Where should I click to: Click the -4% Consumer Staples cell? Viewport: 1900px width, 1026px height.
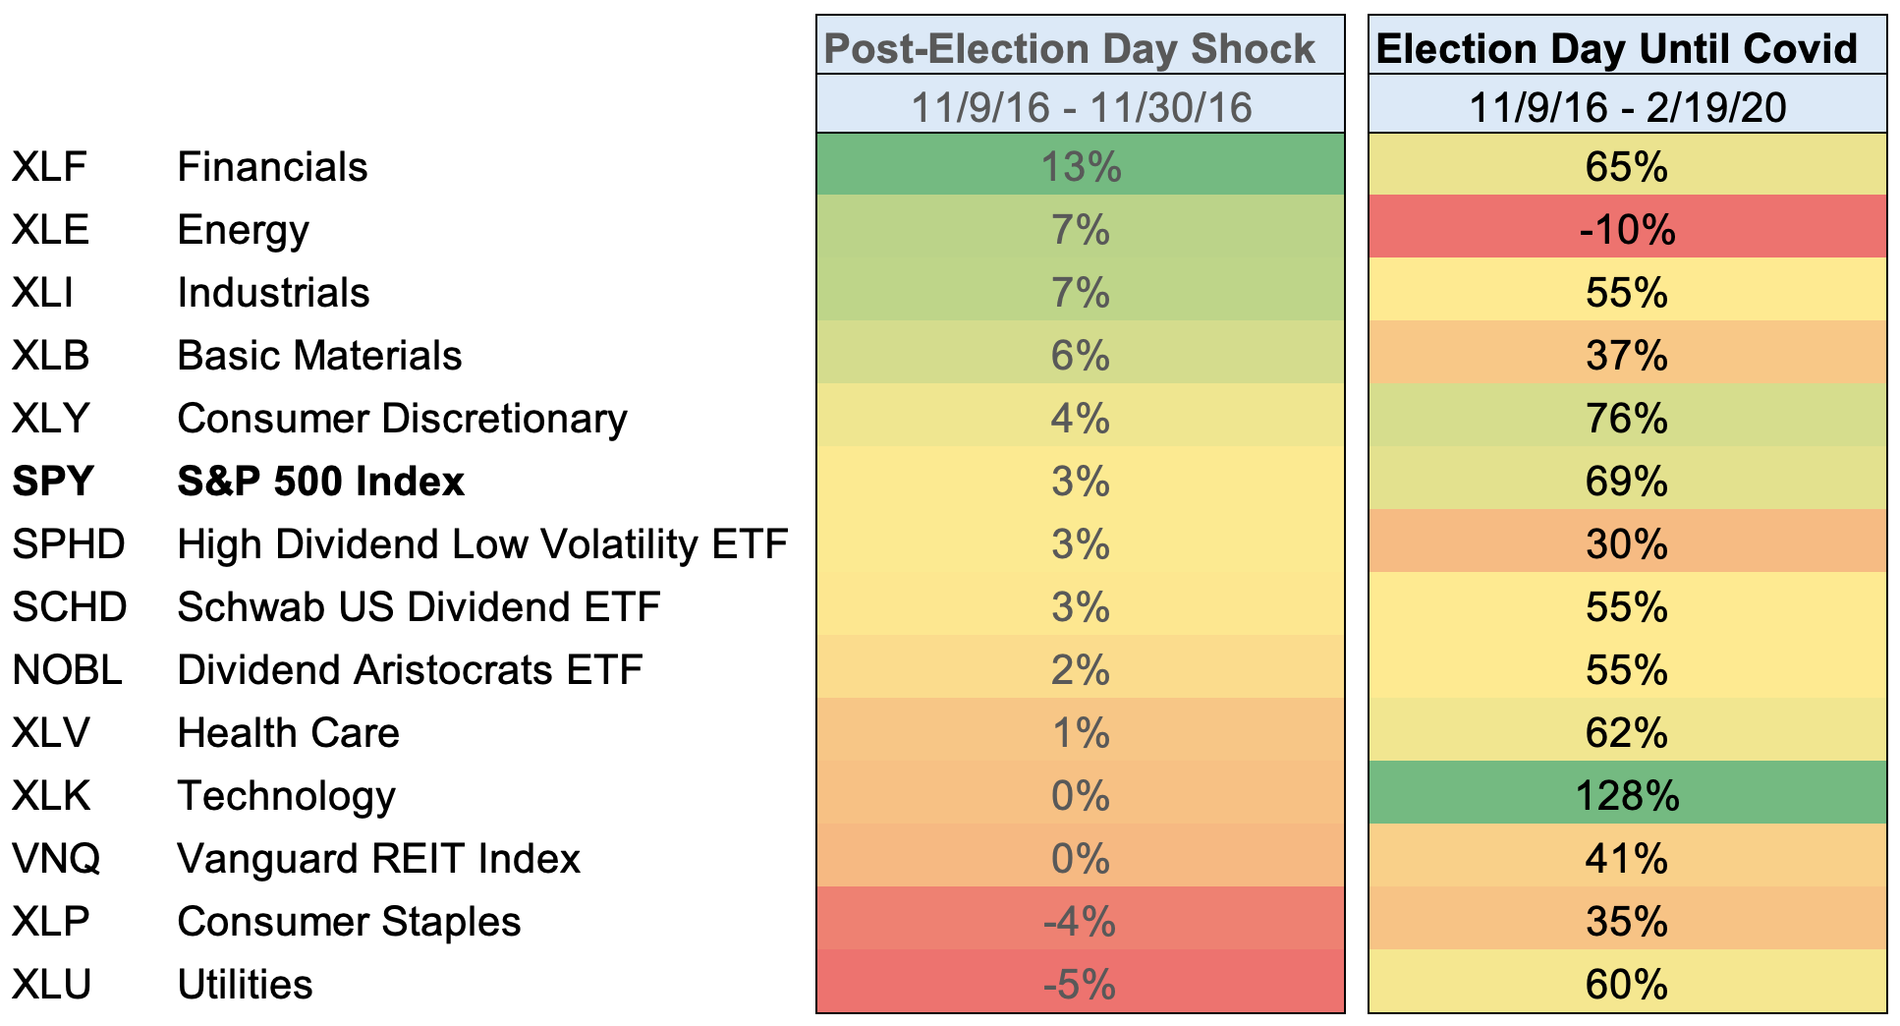coord(1081,921)
